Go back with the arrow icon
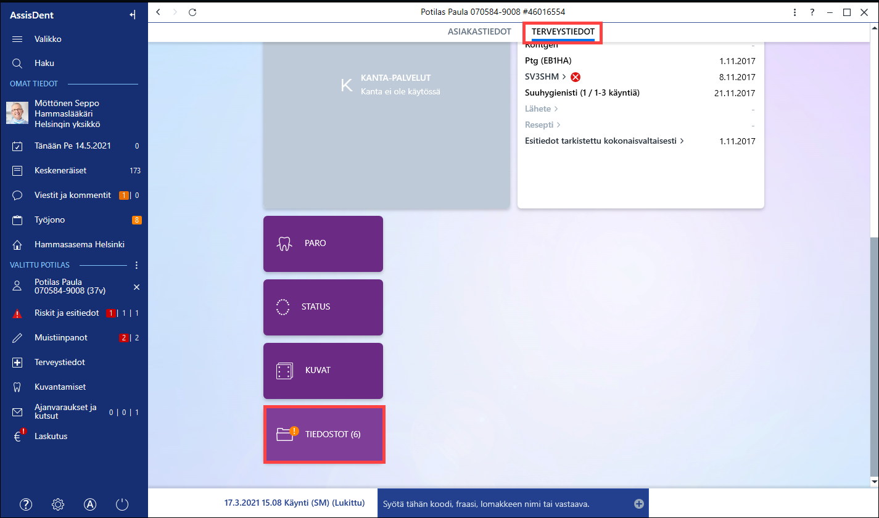The height and width of the screenshot is (518, 879). point(159,12)
